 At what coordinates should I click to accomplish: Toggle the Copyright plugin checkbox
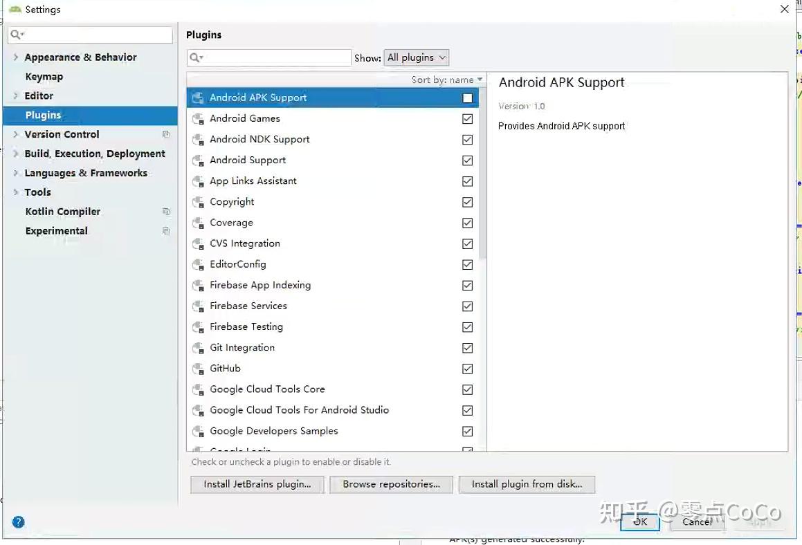tap(468, 202)
